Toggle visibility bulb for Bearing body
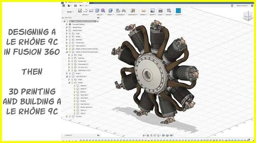This screenshot has width=256, height=143. (74, 92)
